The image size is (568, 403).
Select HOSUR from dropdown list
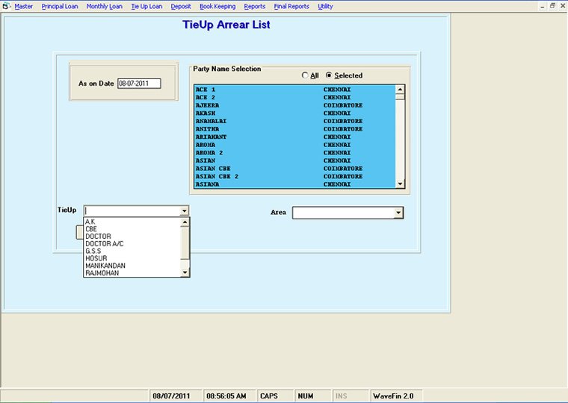coord(96,258)
